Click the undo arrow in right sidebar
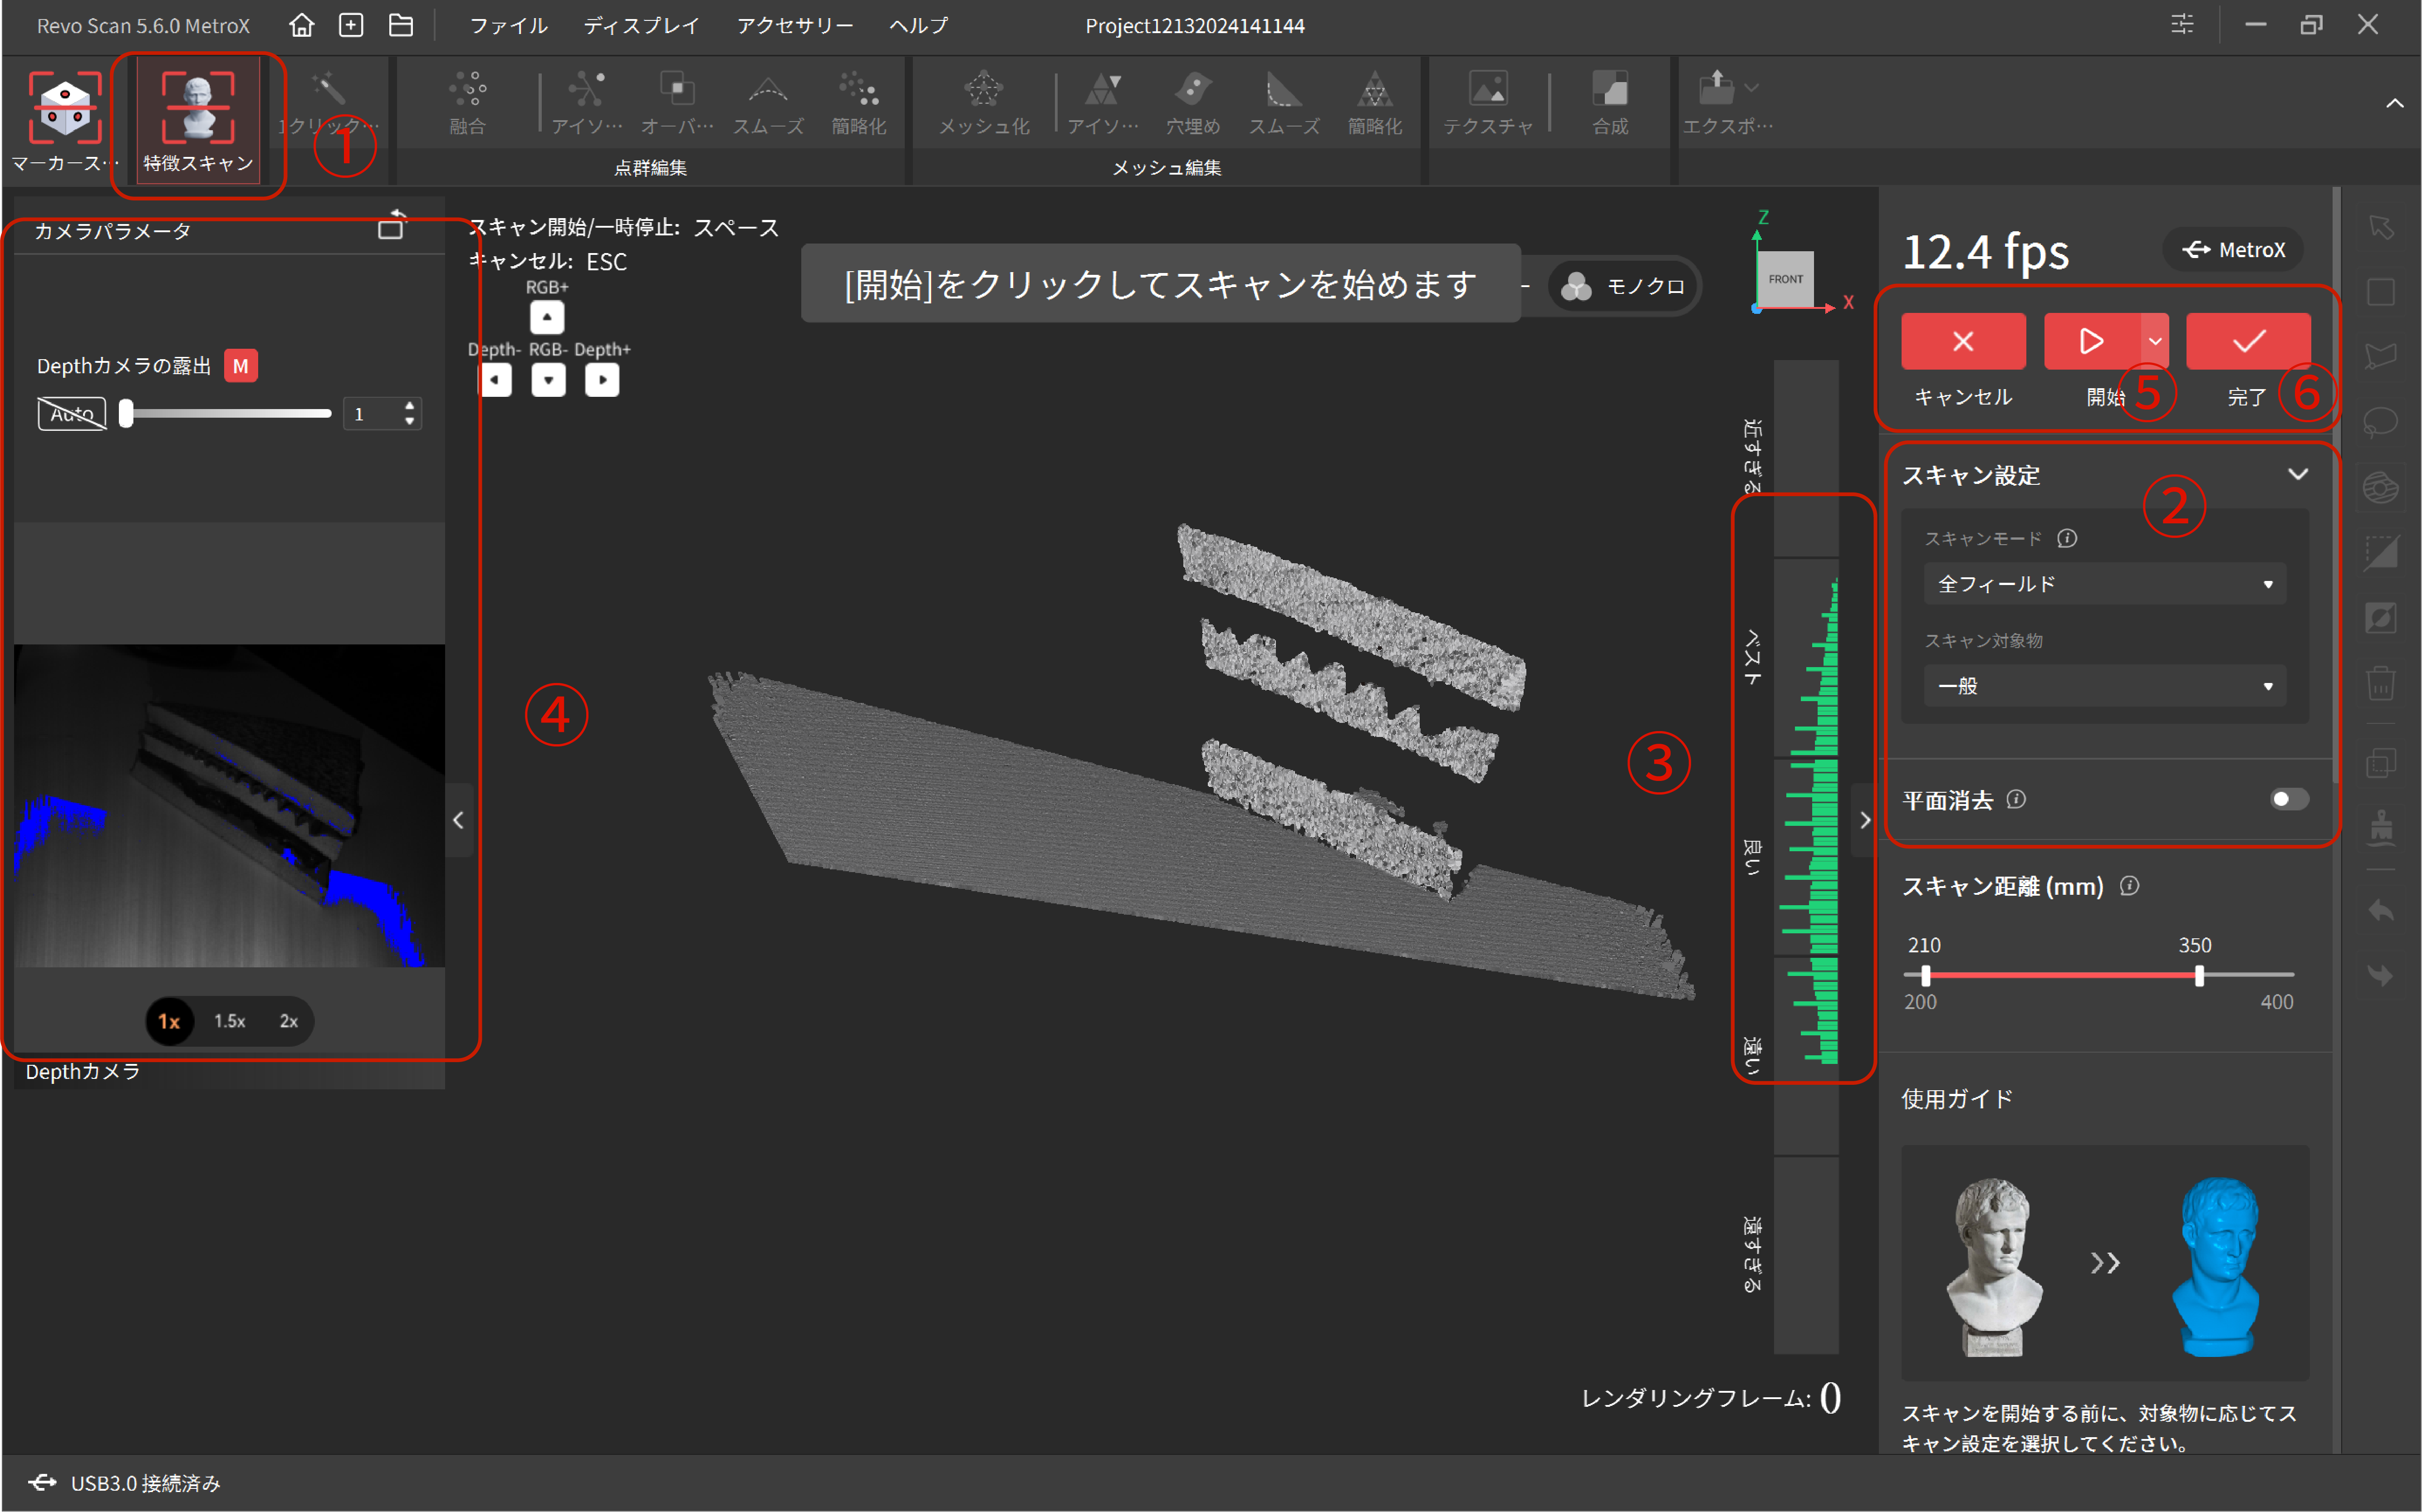2422x1512 pixels. [2381, 910]
